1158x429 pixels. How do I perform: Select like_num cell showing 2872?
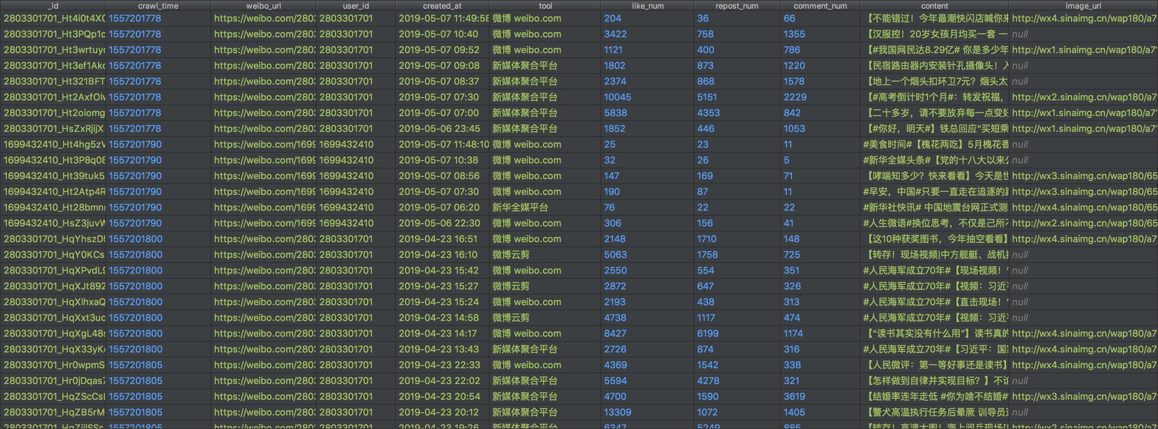point(647,286)
